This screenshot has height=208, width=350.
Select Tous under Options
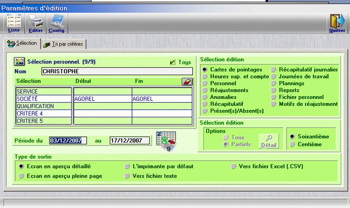226,137
